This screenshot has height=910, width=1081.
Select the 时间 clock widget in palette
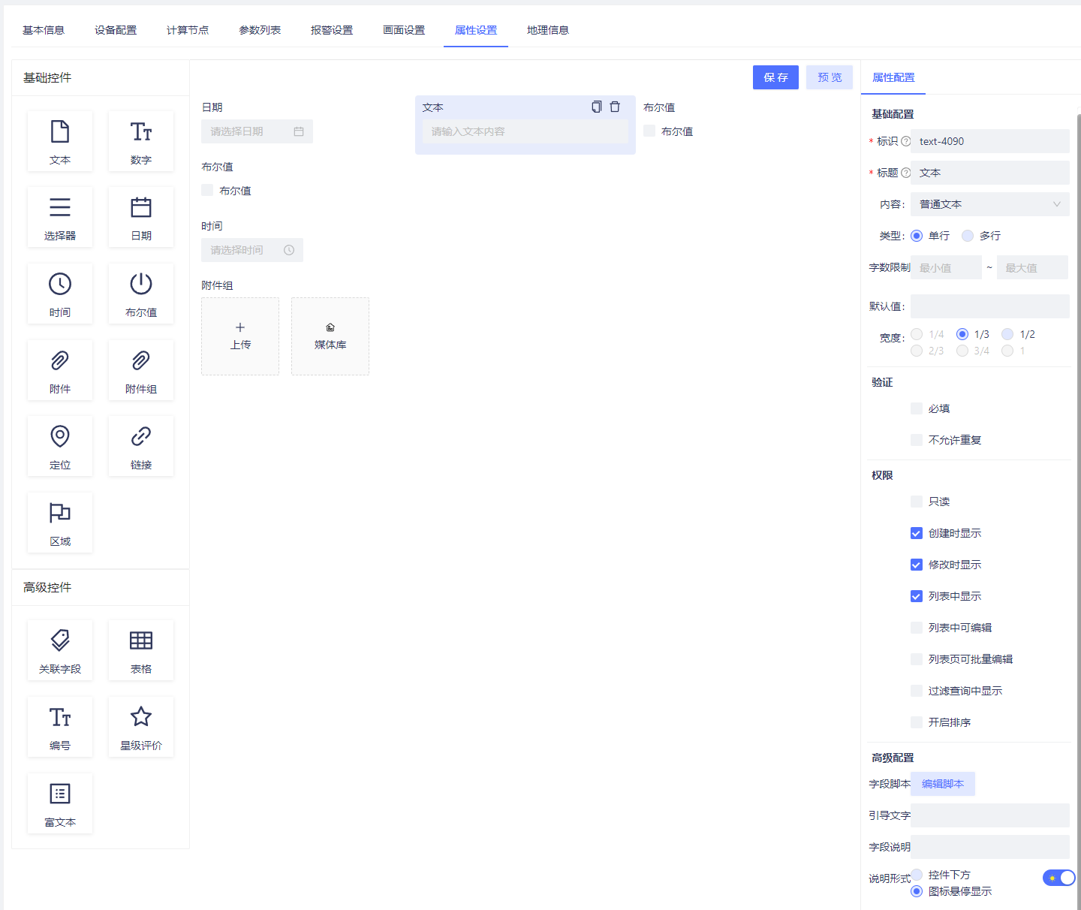(60, 294)
